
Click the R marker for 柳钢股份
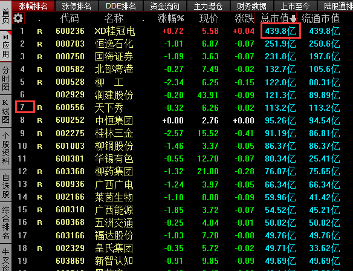pyautogui.click(x=40, y=146)
